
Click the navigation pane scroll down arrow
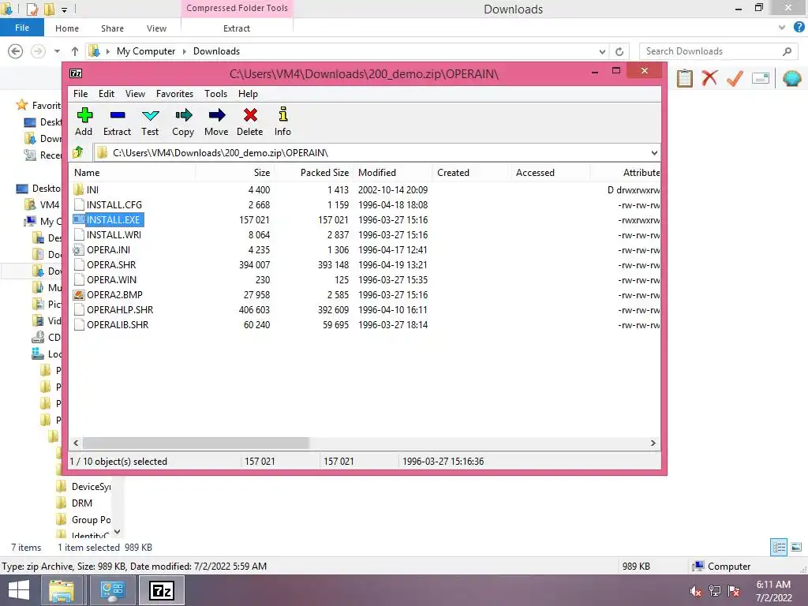(x=118, y=531)
